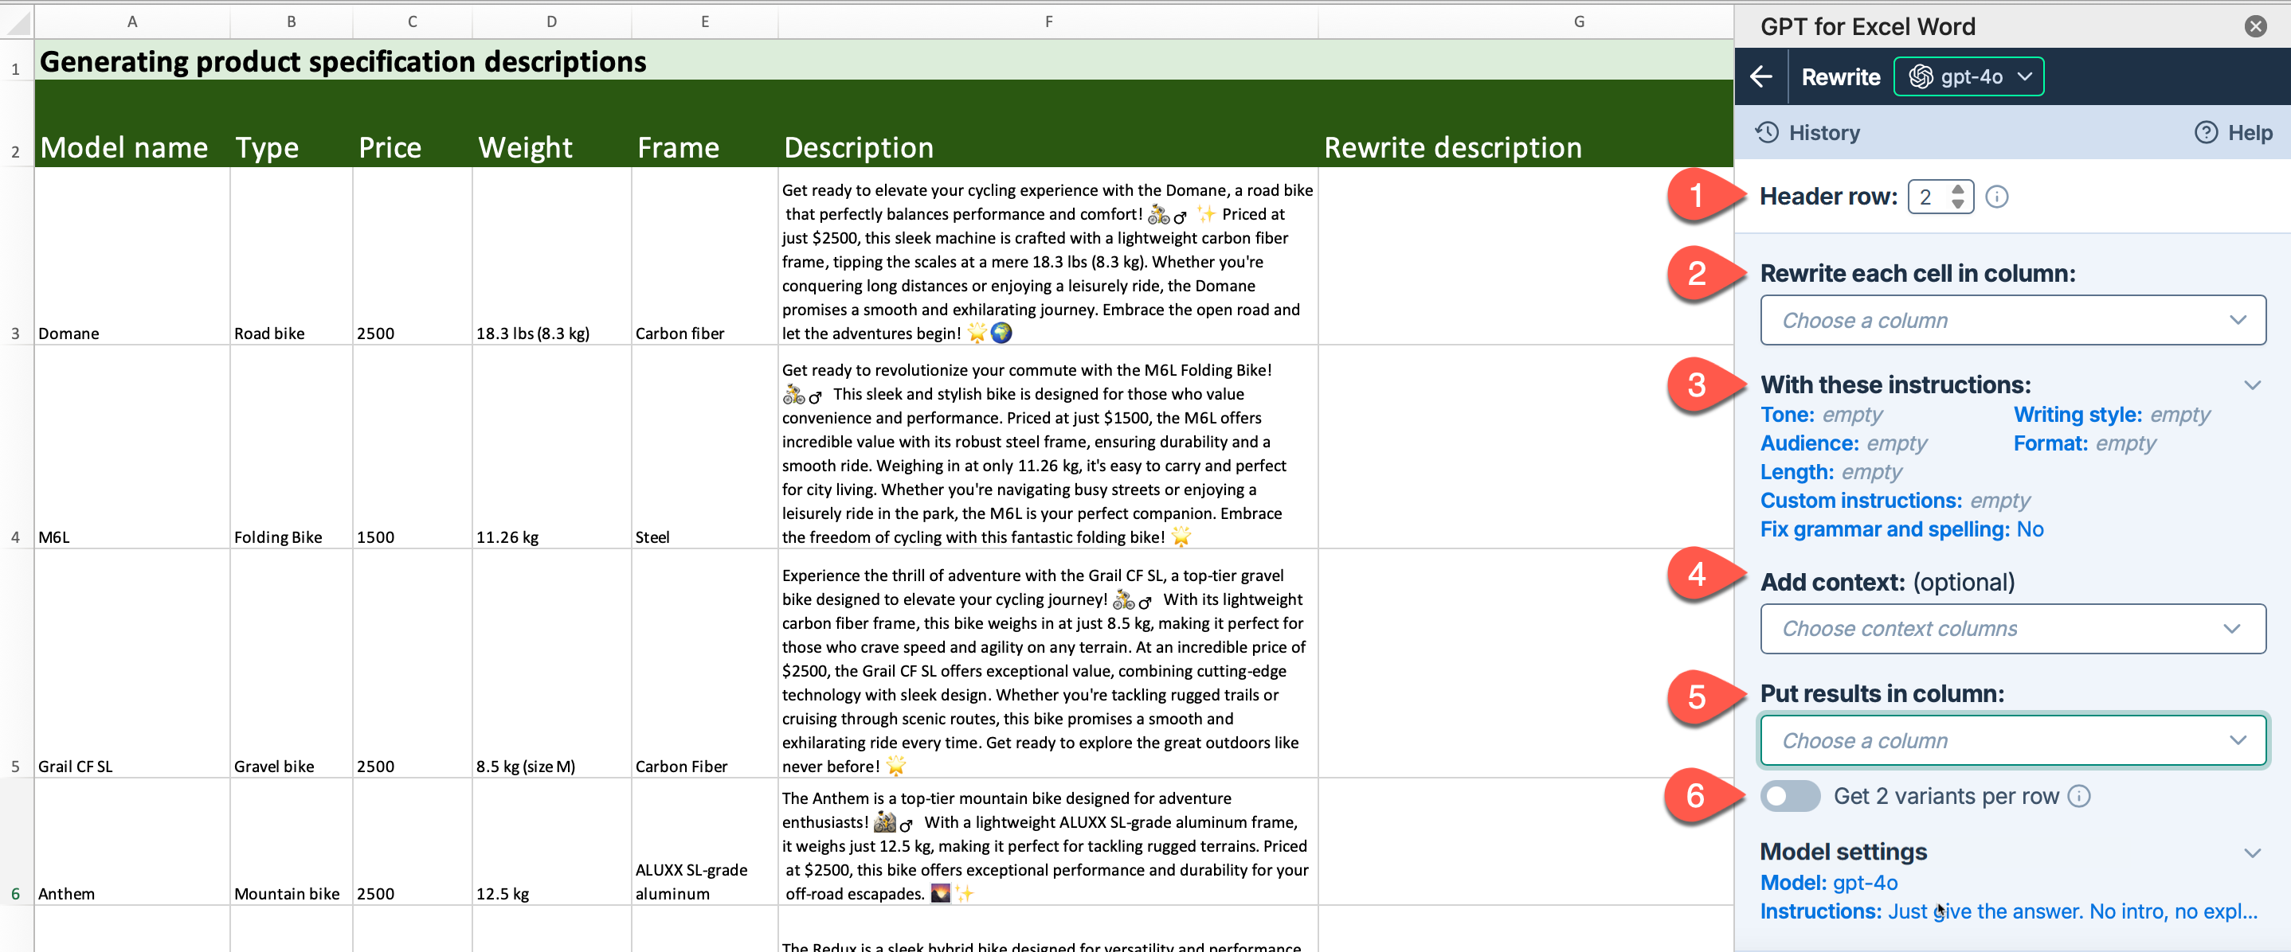Click info icon beside variants per row

pyautogui.click(x=2079, y=795)
